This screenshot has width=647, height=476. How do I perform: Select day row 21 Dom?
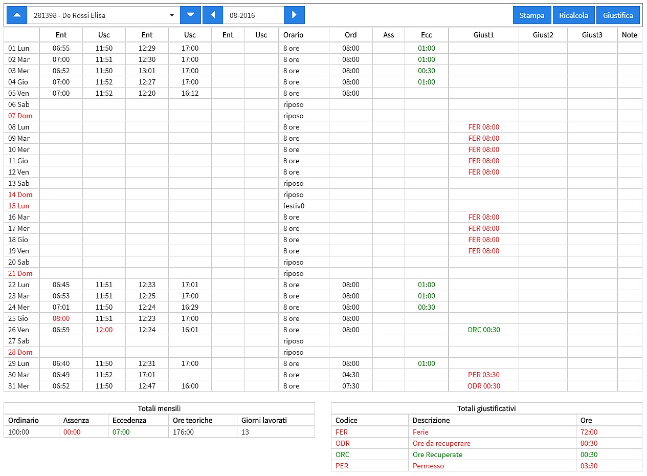(x=323, y=273)
